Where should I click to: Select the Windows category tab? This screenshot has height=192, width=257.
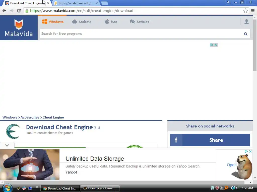pos(52,22)
